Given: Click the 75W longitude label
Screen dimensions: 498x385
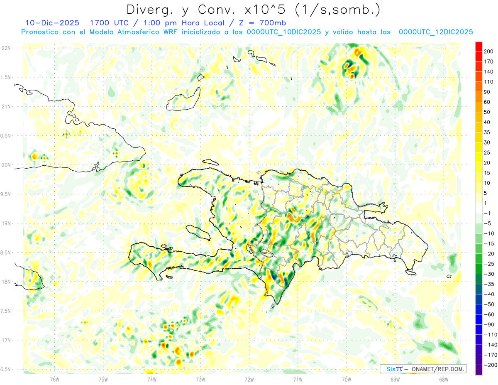Looking at the screenshot, I should tap(103, 379).
